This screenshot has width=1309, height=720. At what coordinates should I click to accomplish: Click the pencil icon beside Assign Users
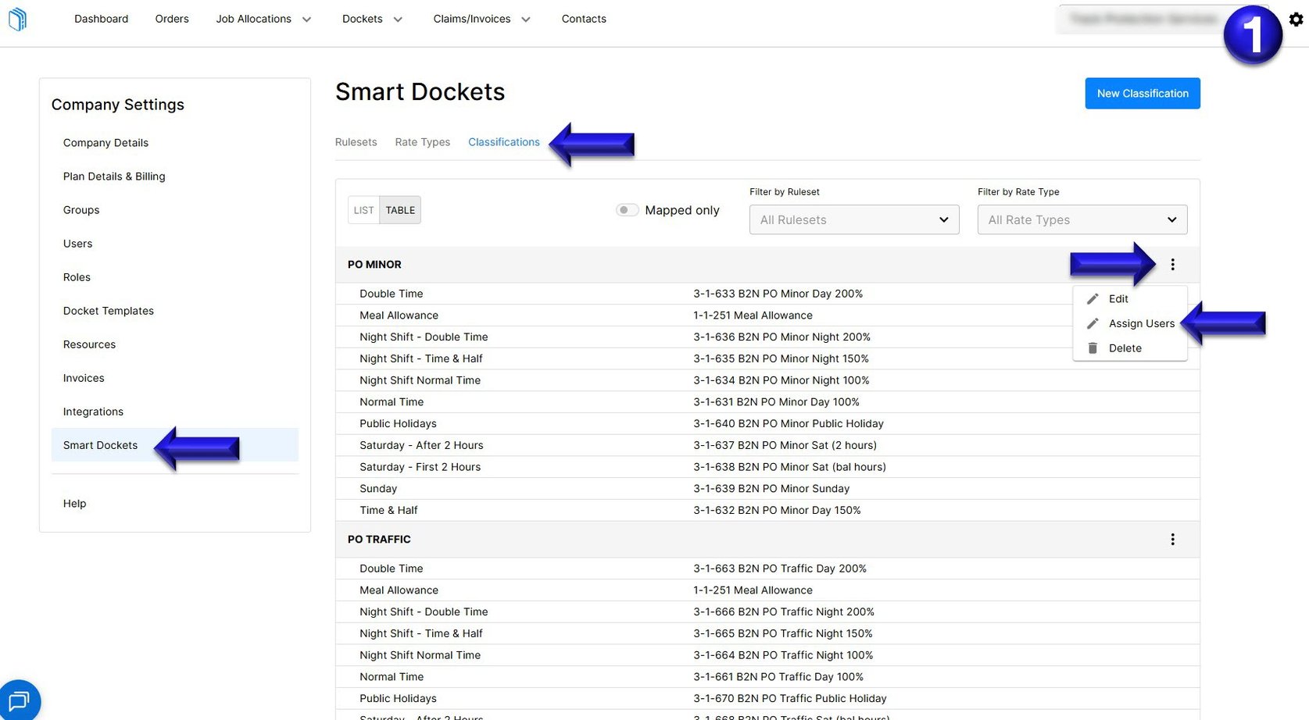[1093, 323]
